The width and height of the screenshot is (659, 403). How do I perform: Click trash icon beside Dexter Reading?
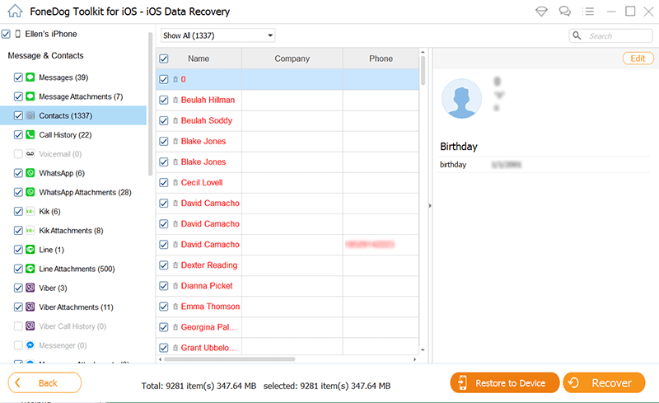pyautogui.click(x=175, y=265)
